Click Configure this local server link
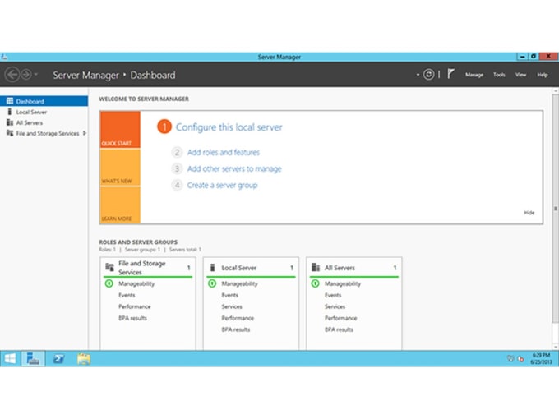 [x=229, y=127]
